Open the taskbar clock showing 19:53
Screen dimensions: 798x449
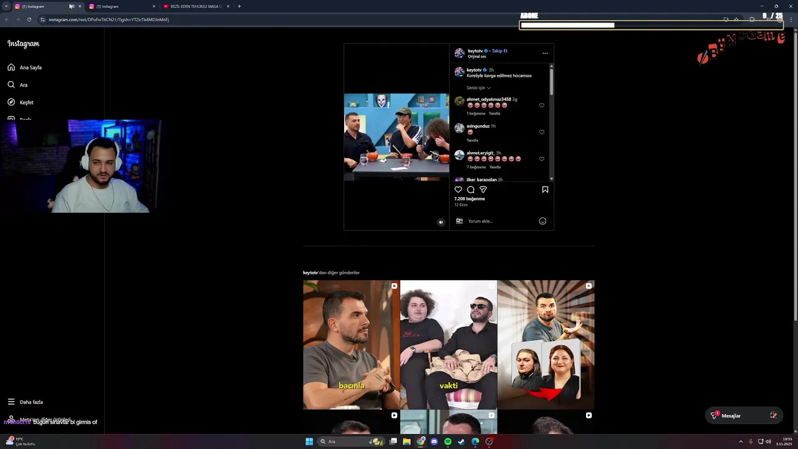(x=784, y=442)
